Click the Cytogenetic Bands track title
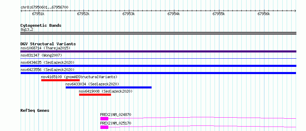Screen dimensions: 306x131 tap(41, 25)
